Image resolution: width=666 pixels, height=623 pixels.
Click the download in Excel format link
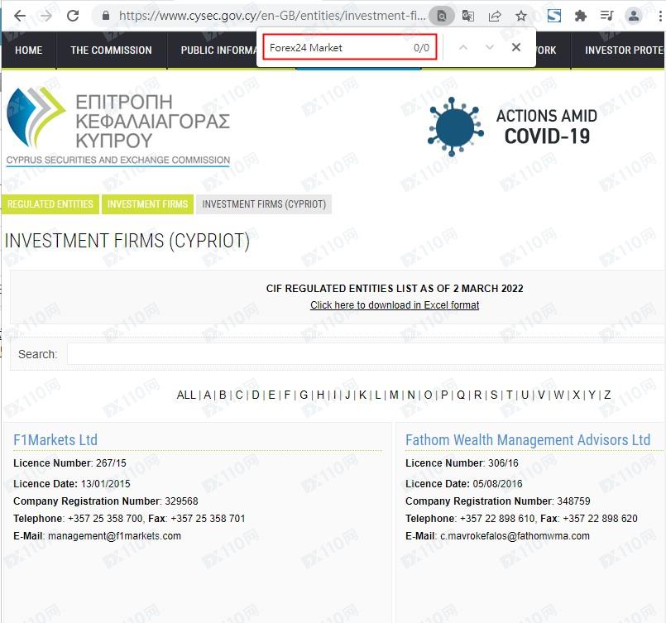(395, 305)
